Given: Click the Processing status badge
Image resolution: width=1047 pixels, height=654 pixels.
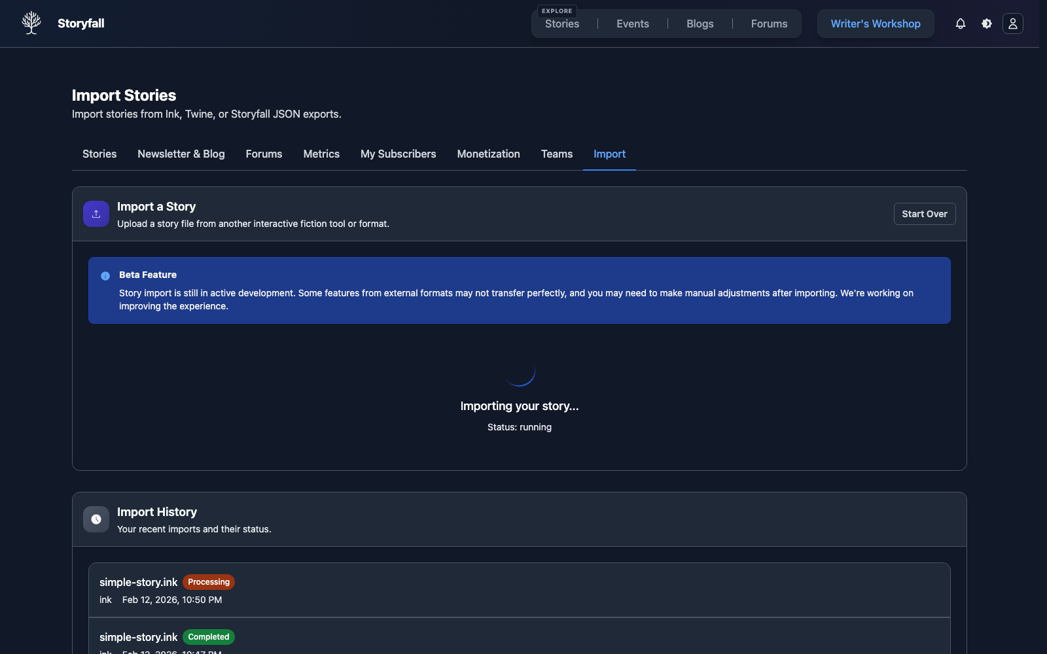Looking at the screenshot, I should coord(208,581).
